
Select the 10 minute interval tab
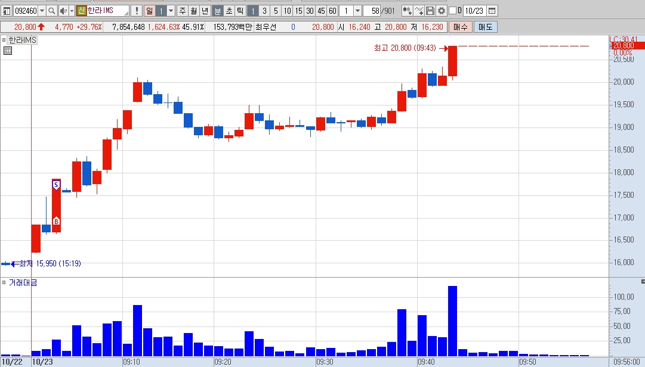287,11
